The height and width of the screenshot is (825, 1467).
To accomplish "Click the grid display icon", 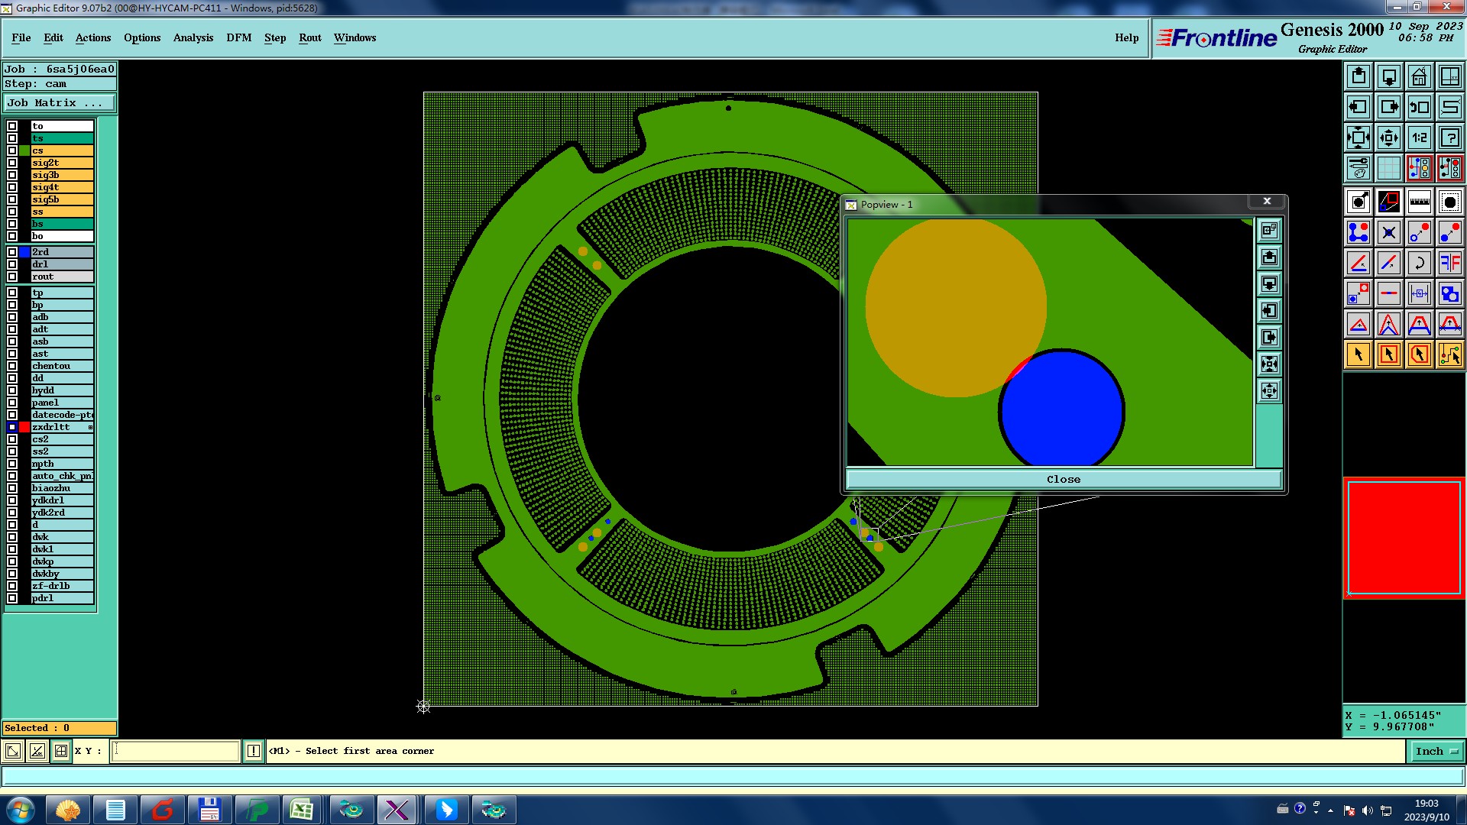I will click(1388, 168).
